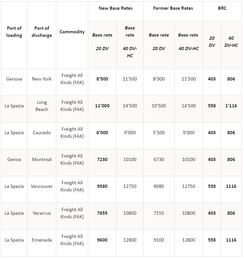
Task: Click the 'Port of loading' column header
Action: [14, 32]
